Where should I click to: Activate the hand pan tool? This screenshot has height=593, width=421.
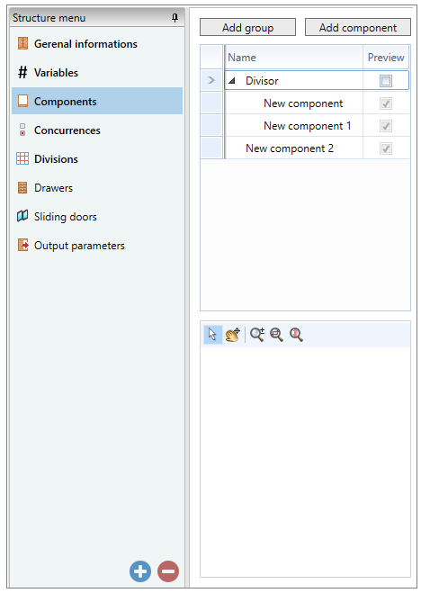(x=232, y=335)
